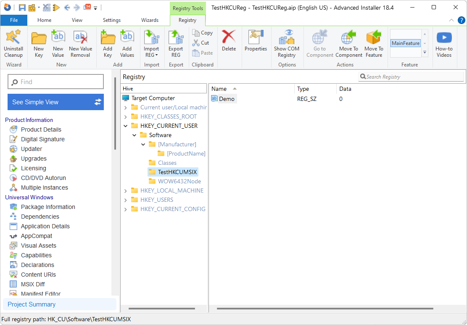Viewport: 467px width, 325px height.
Task: Cut the selected registry item
Action: (201, 43)
